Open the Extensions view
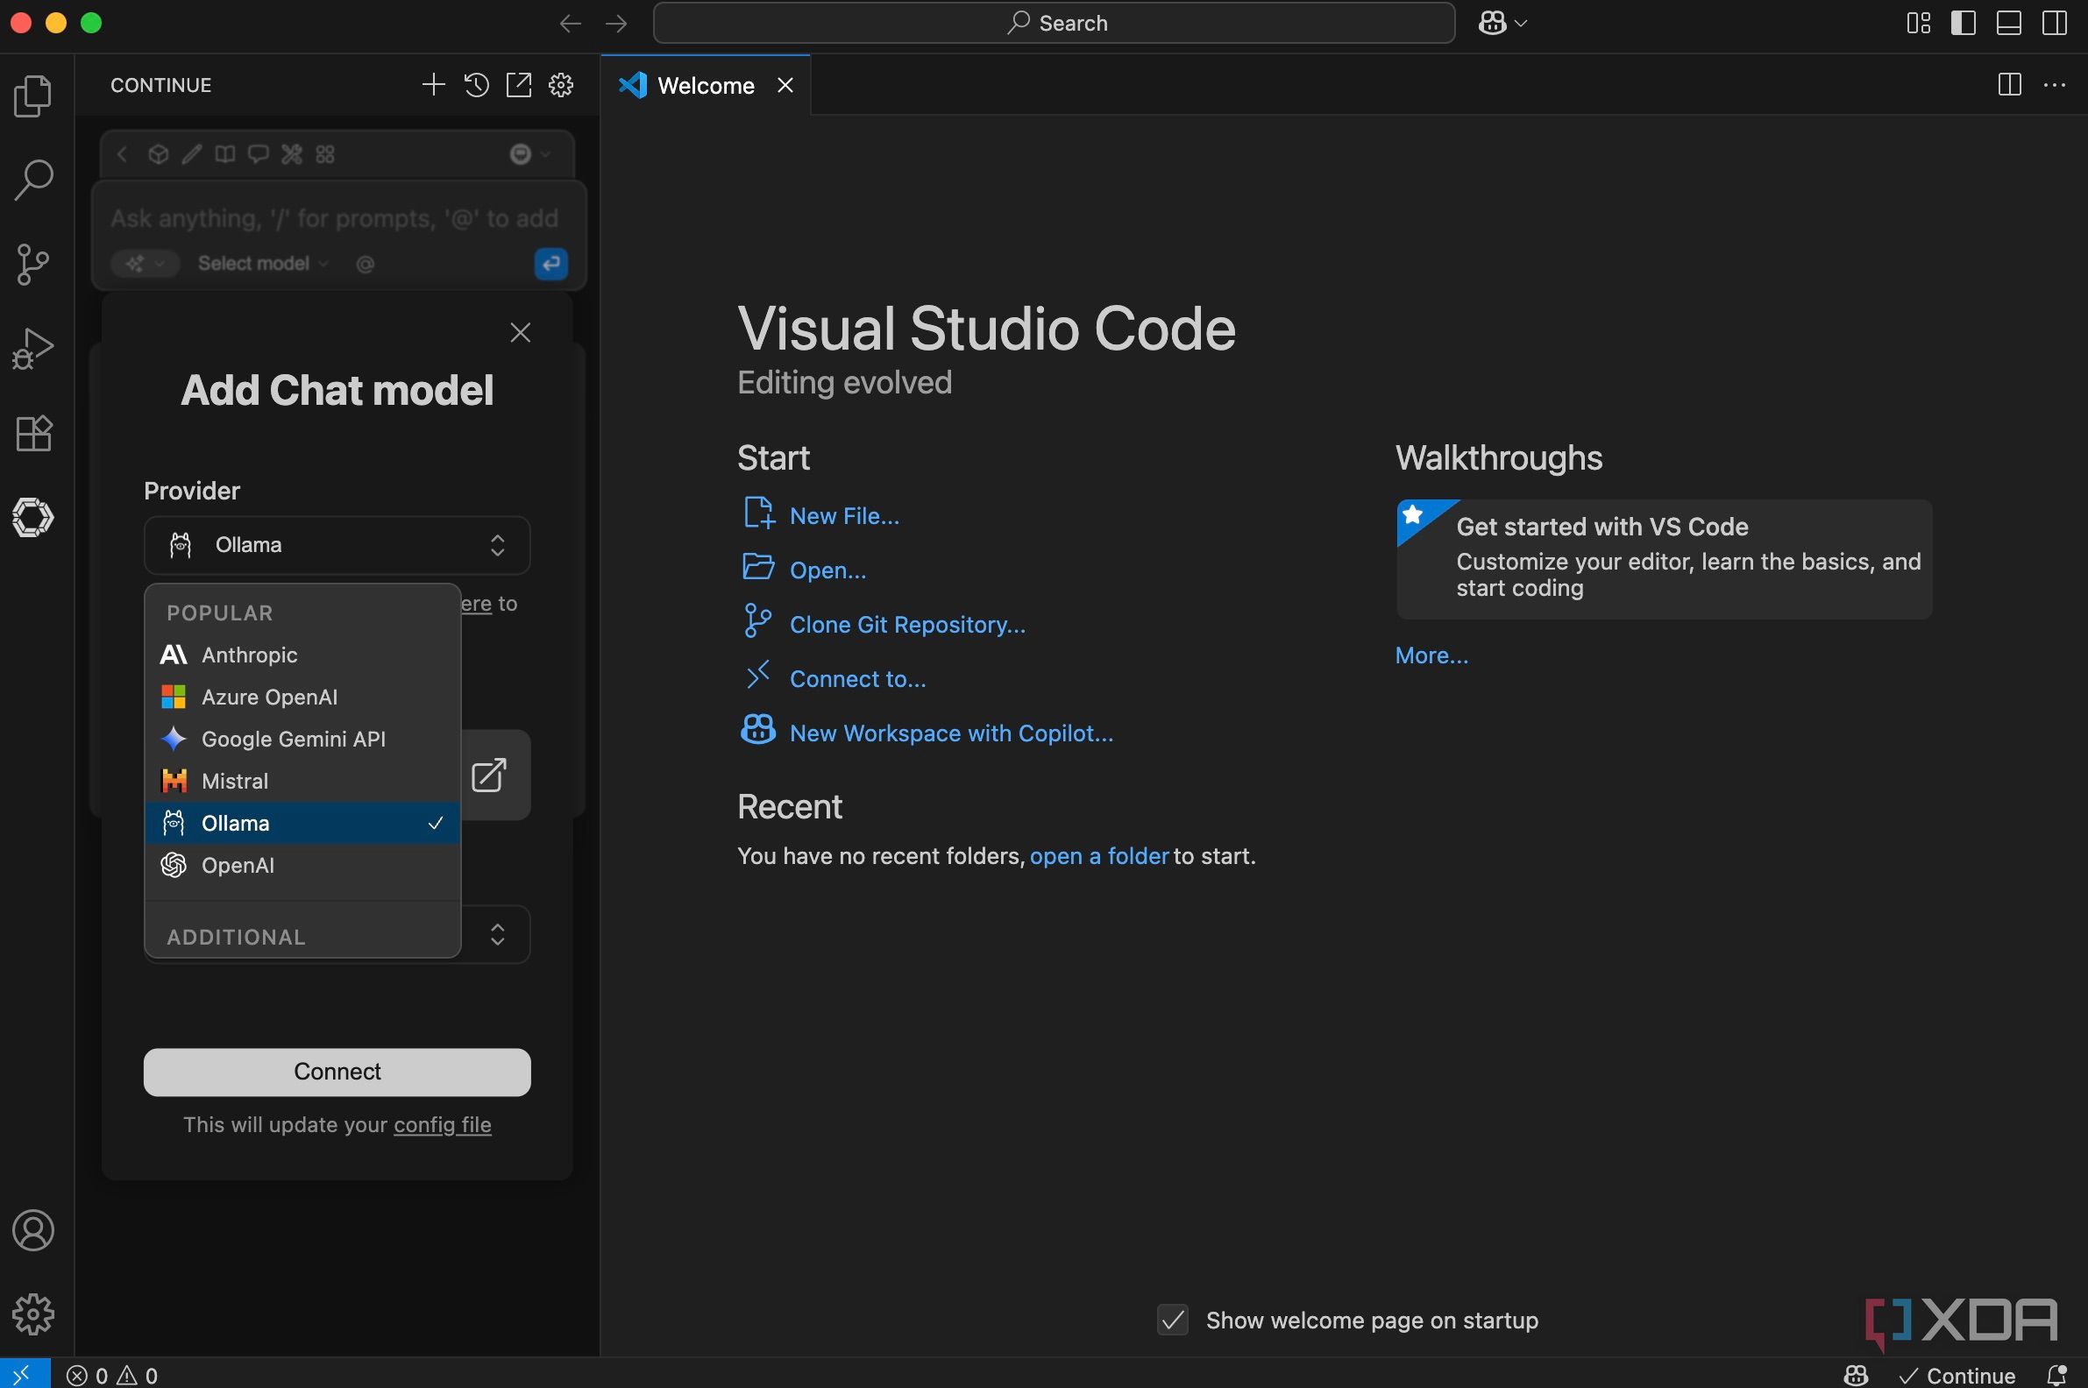The height and width of the screenshot is (1388, 2088). [x=33, y=433]
